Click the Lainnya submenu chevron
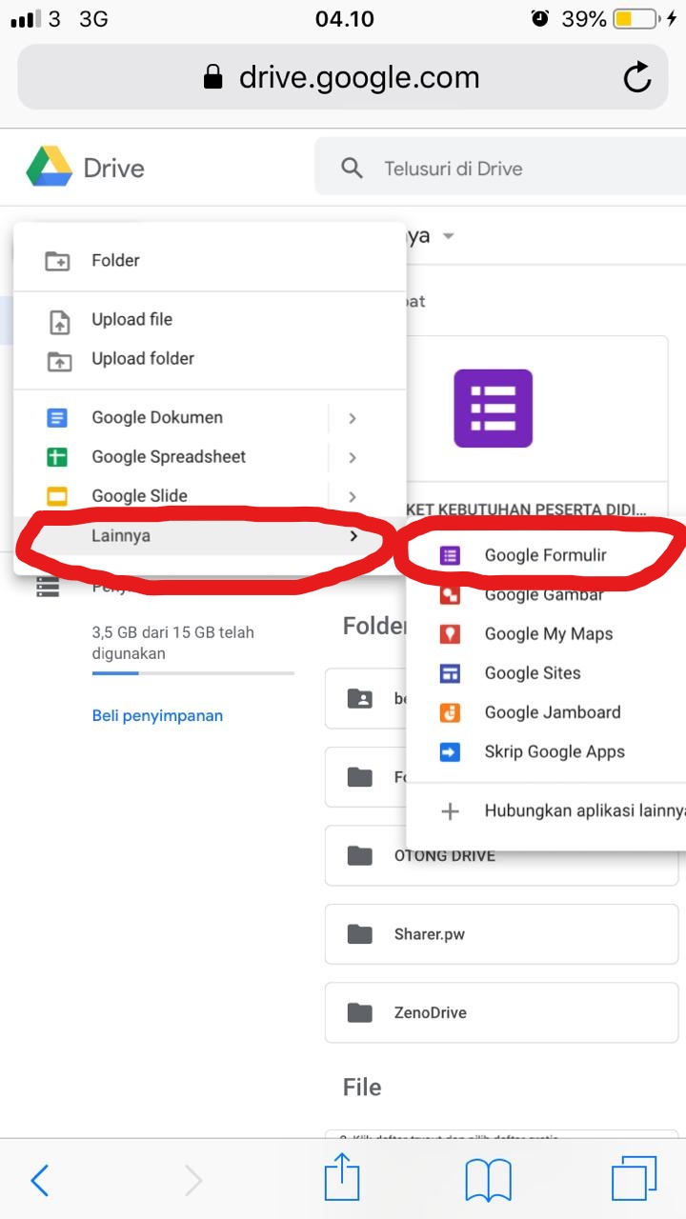This screenshot has width=686, height=1219. (353, 536)
